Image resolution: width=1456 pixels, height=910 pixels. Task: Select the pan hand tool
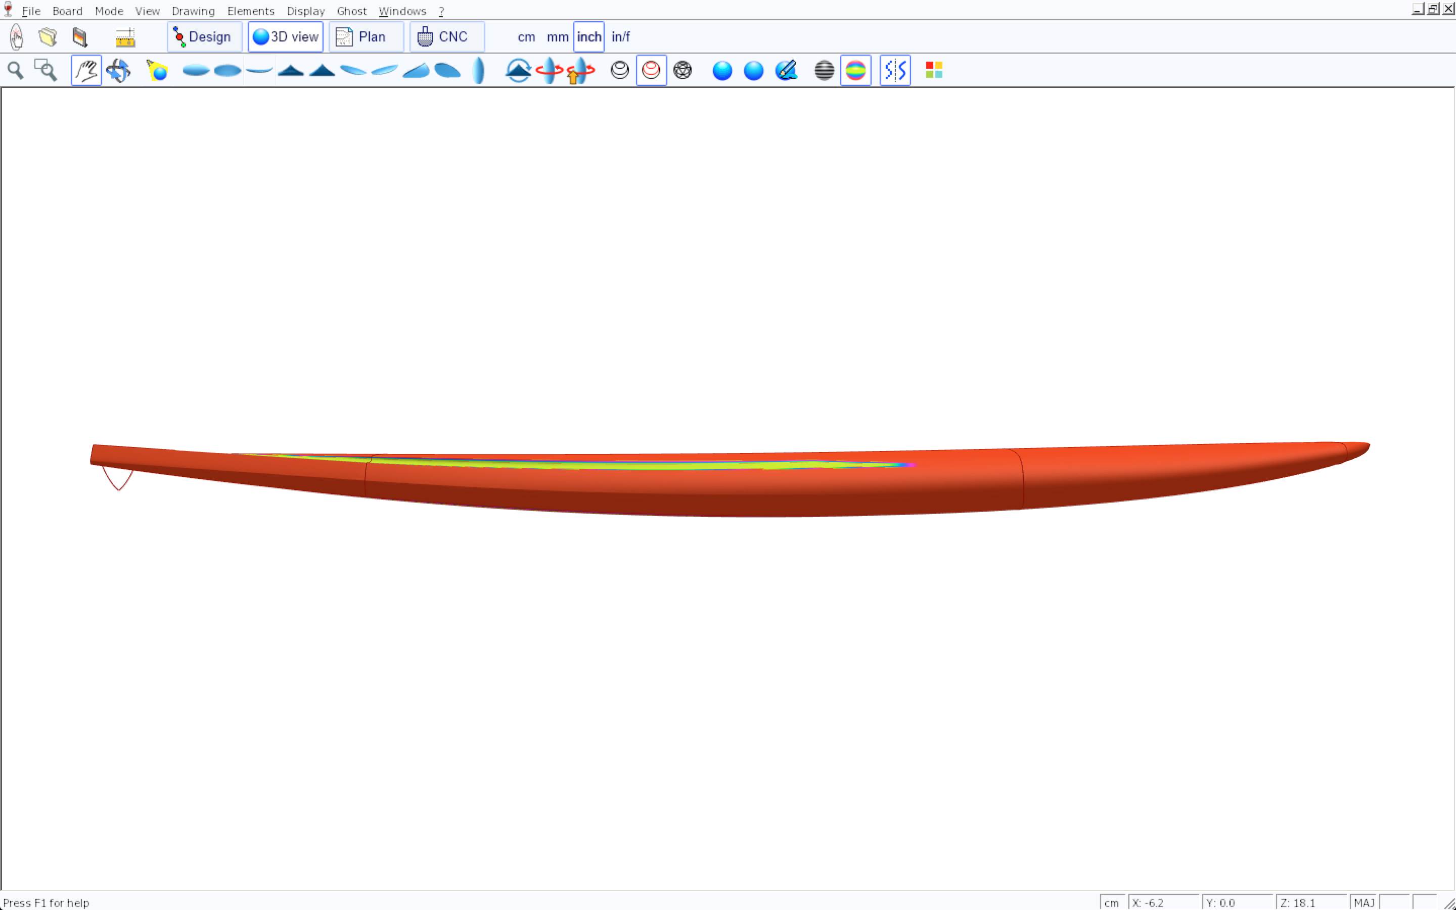(86, 70)
